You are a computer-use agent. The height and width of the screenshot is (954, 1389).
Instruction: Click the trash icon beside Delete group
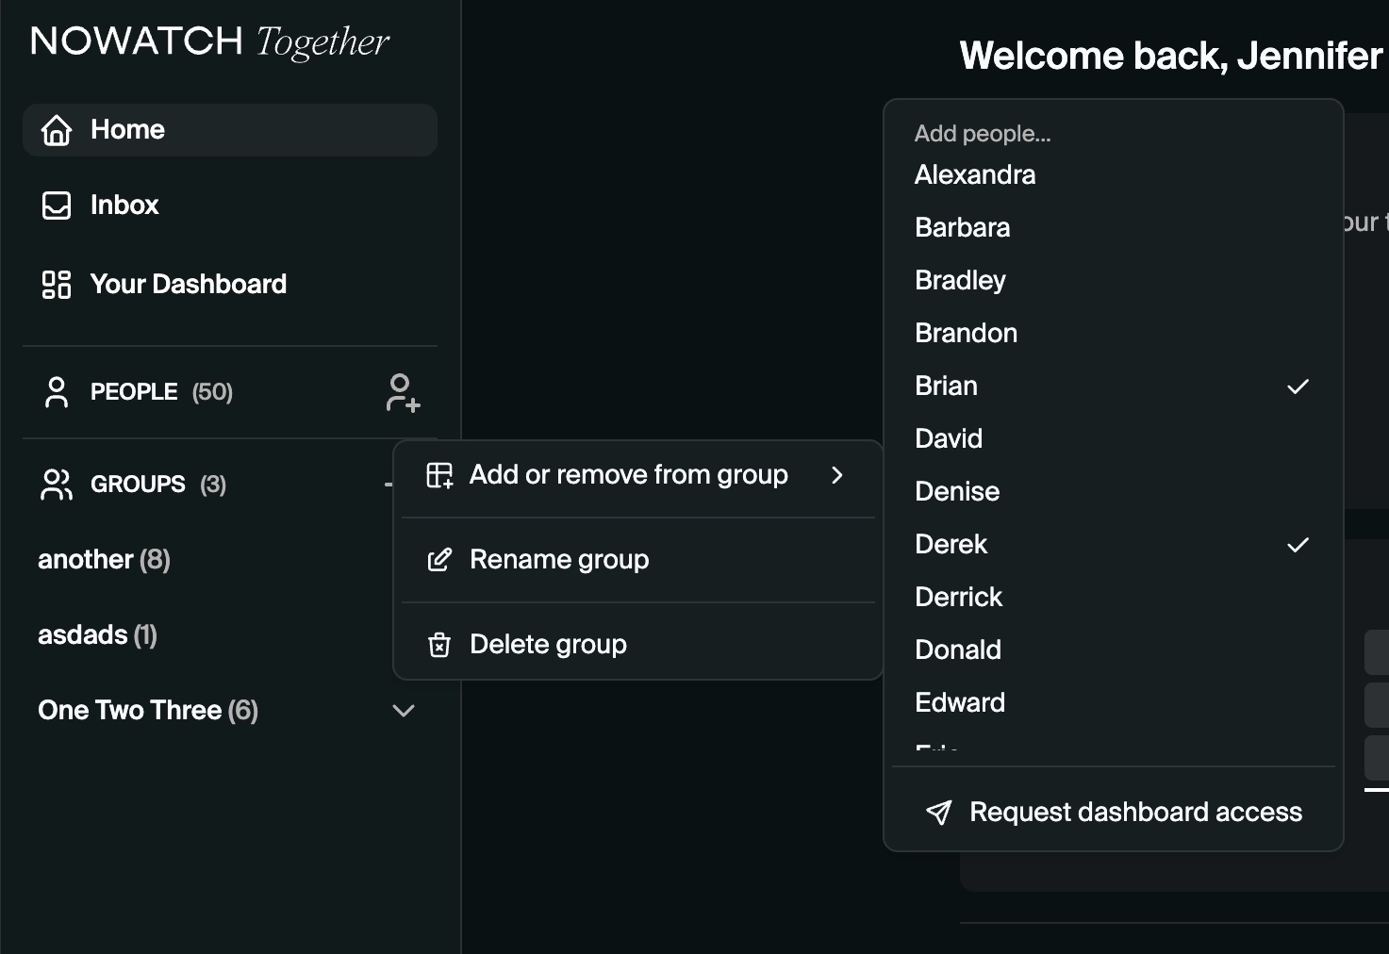[x=439, y=645]
